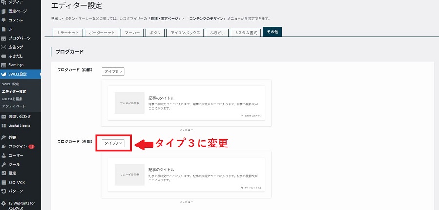Click the プラグイン plug icon
This screenshot has width=439, height=210.
click(3, 147)
